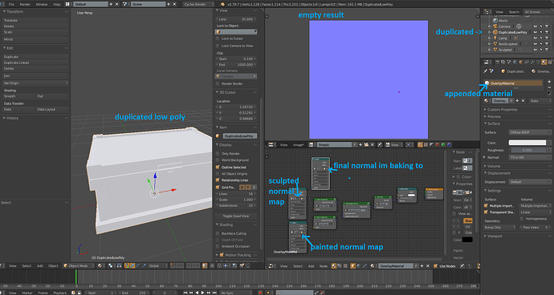Click Duplicate Linked button

tap(35, 63)
